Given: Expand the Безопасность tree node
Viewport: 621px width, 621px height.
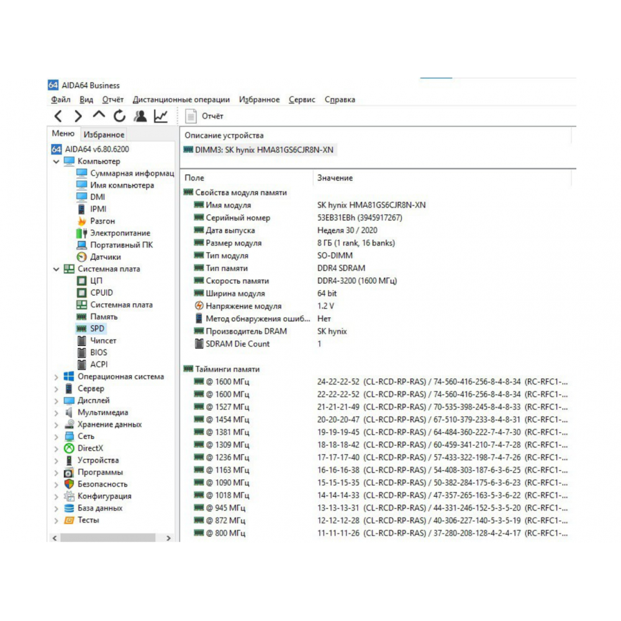Looking at the screenshot, I should tap(57, 484).
